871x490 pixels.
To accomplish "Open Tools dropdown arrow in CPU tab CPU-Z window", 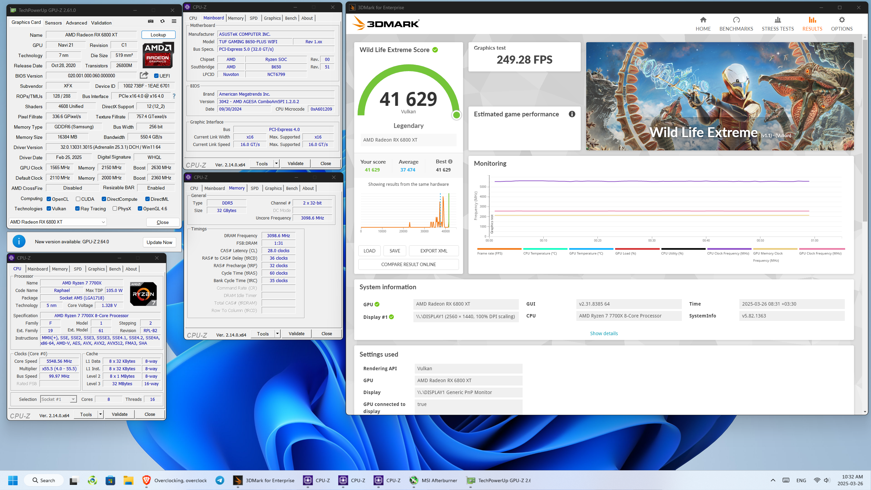I will tap(100, 414).
